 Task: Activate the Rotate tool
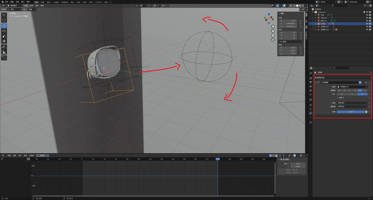click(x=4, y=31)
